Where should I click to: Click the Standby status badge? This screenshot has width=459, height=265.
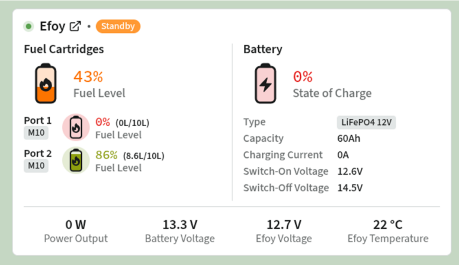tap(118, 26)
